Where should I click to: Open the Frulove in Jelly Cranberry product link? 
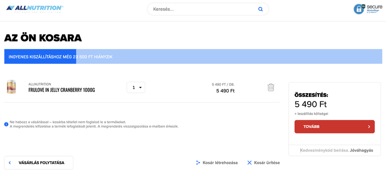[x=61, y=90]
